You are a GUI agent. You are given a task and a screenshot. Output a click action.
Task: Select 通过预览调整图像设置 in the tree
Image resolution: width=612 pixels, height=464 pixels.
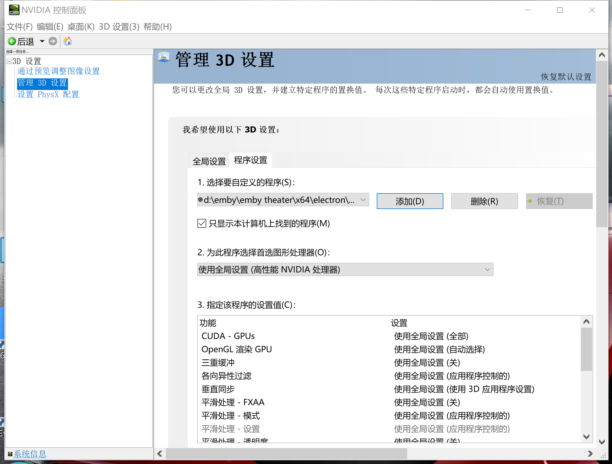(x=59, y=71)
